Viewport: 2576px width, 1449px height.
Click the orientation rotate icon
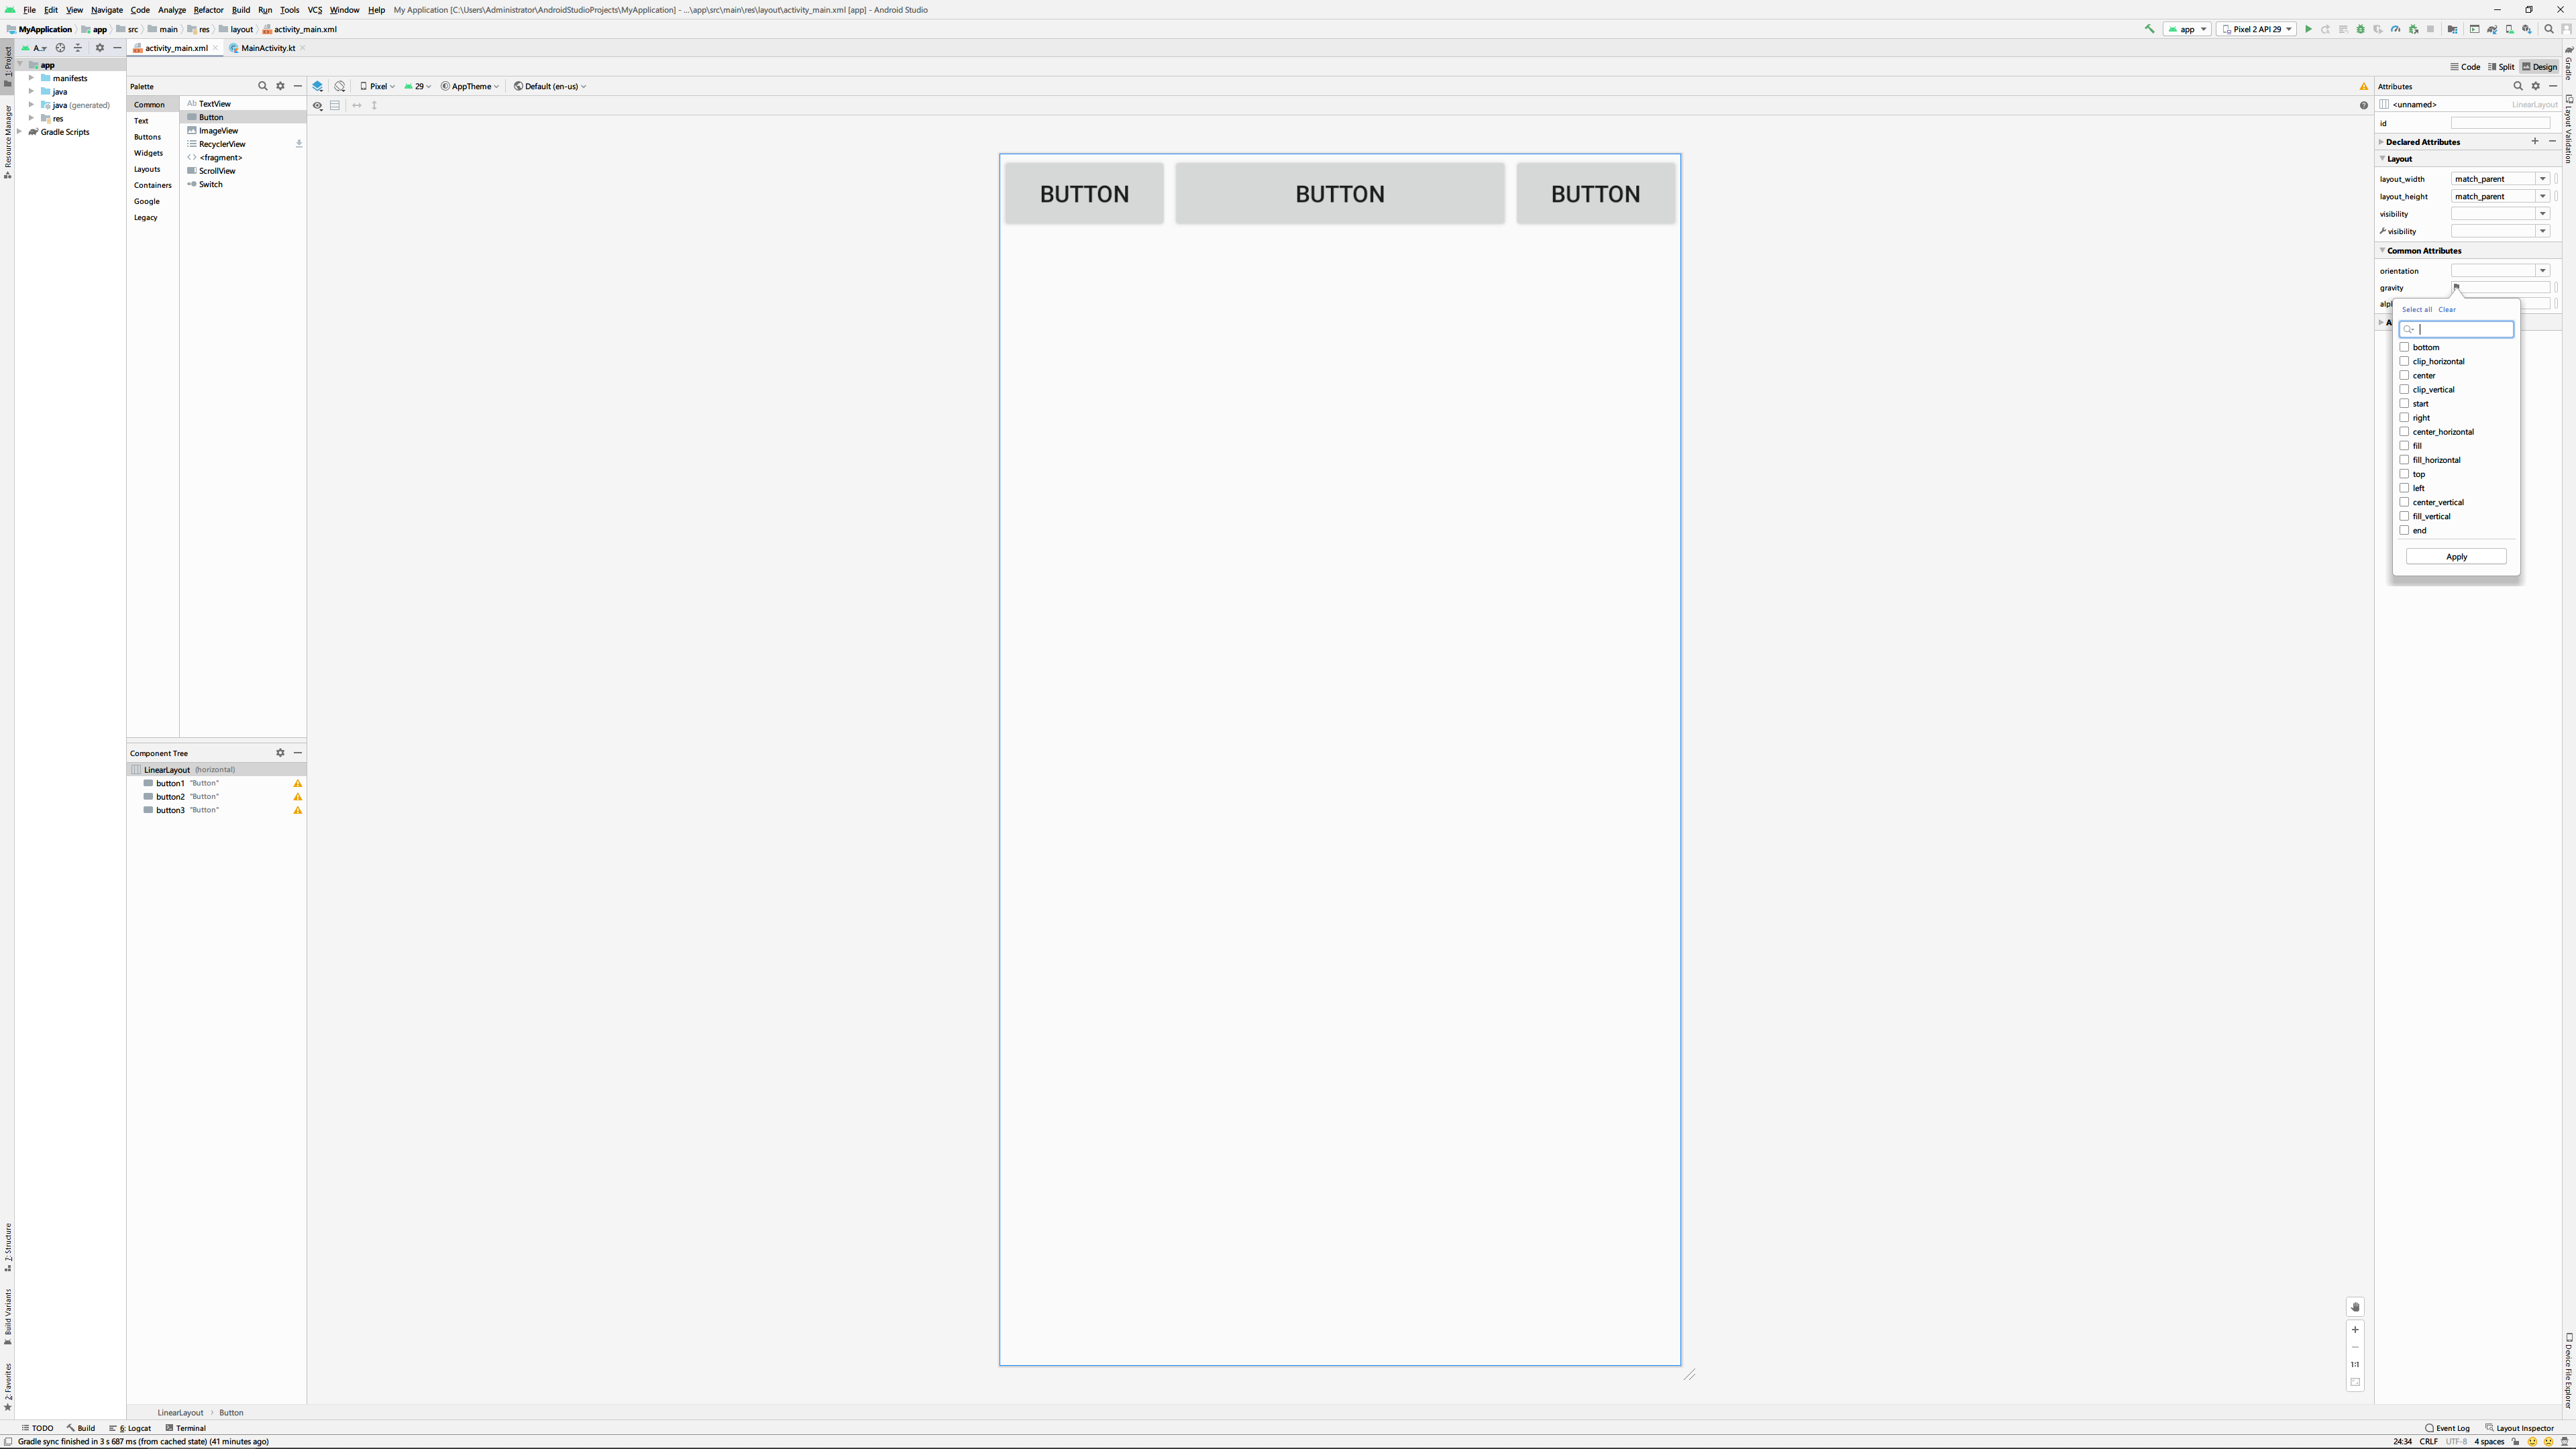[x=340, y=86]
